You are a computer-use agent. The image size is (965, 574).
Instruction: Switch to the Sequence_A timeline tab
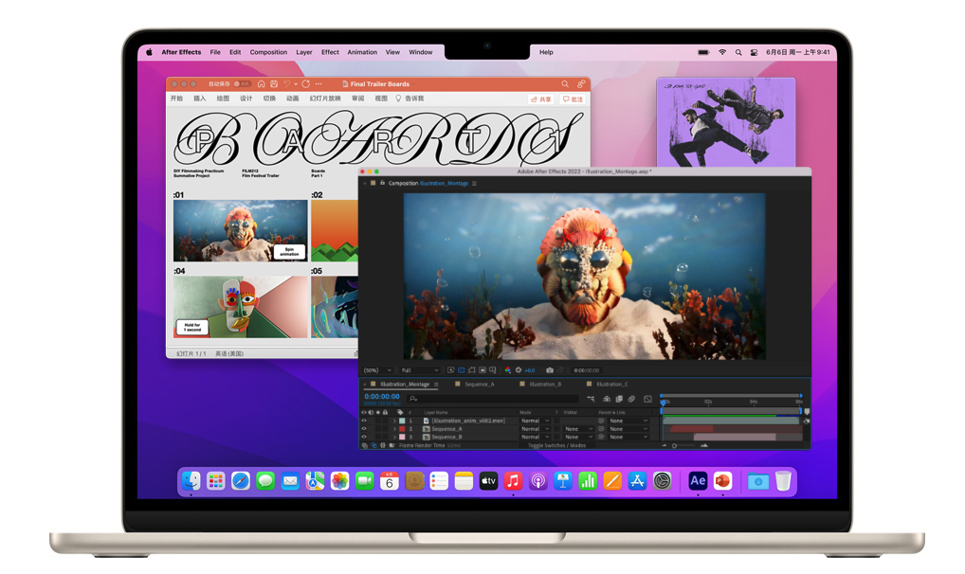480,384
